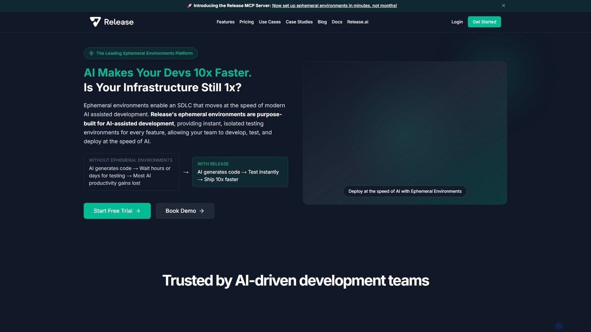Viewport: 591px width, 332px height.
Task: Open the MCP Server announcement link
Action: (x=335, y=6)
